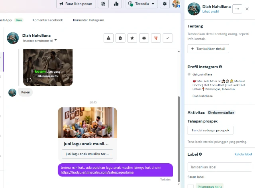Open the insights bar chart icon
The image size is (255, 188).
[x=116, y=4]
